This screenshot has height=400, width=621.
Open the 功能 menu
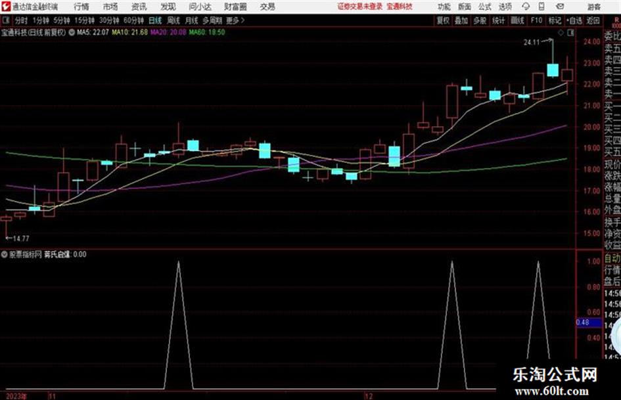click(x=444, y=7)
